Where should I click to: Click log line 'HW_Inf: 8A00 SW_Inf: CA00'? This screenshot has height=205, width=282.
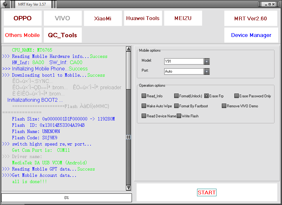point(47,63)
